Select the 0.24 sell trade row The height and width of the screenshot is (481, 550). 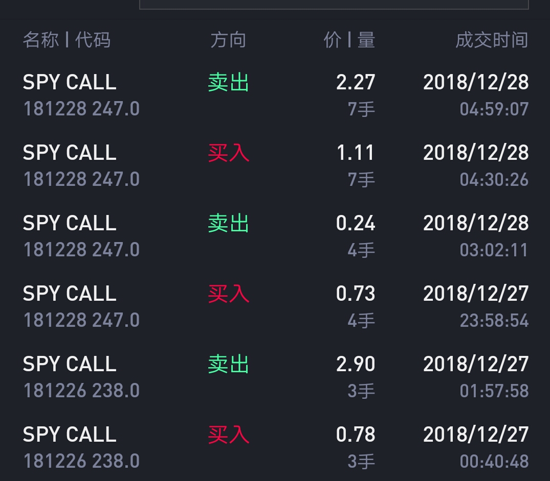click(275, 236)
